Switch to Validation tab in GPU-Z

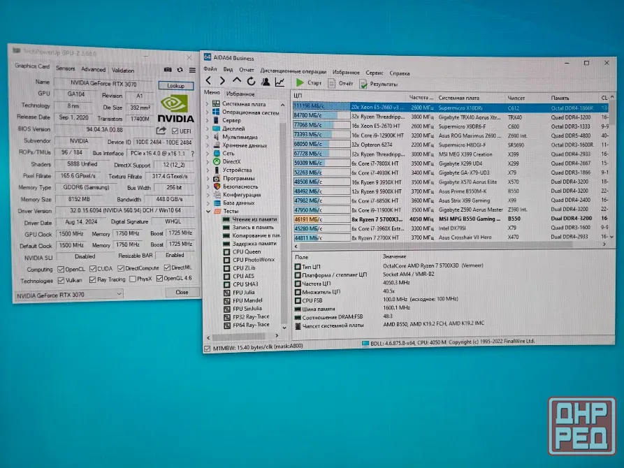[123, 71]
